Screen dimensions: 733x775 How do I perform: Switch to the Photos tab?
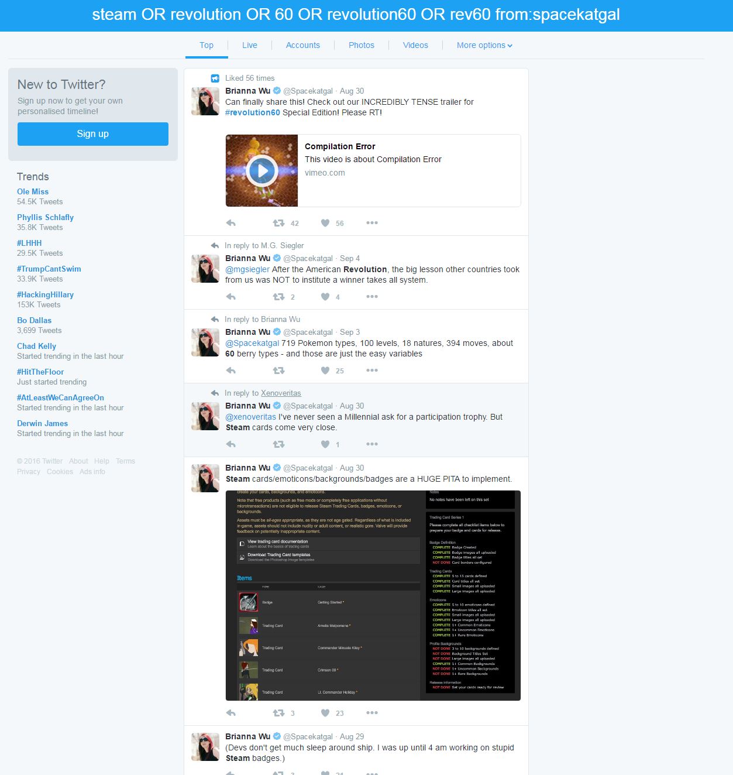click(362, 45)
